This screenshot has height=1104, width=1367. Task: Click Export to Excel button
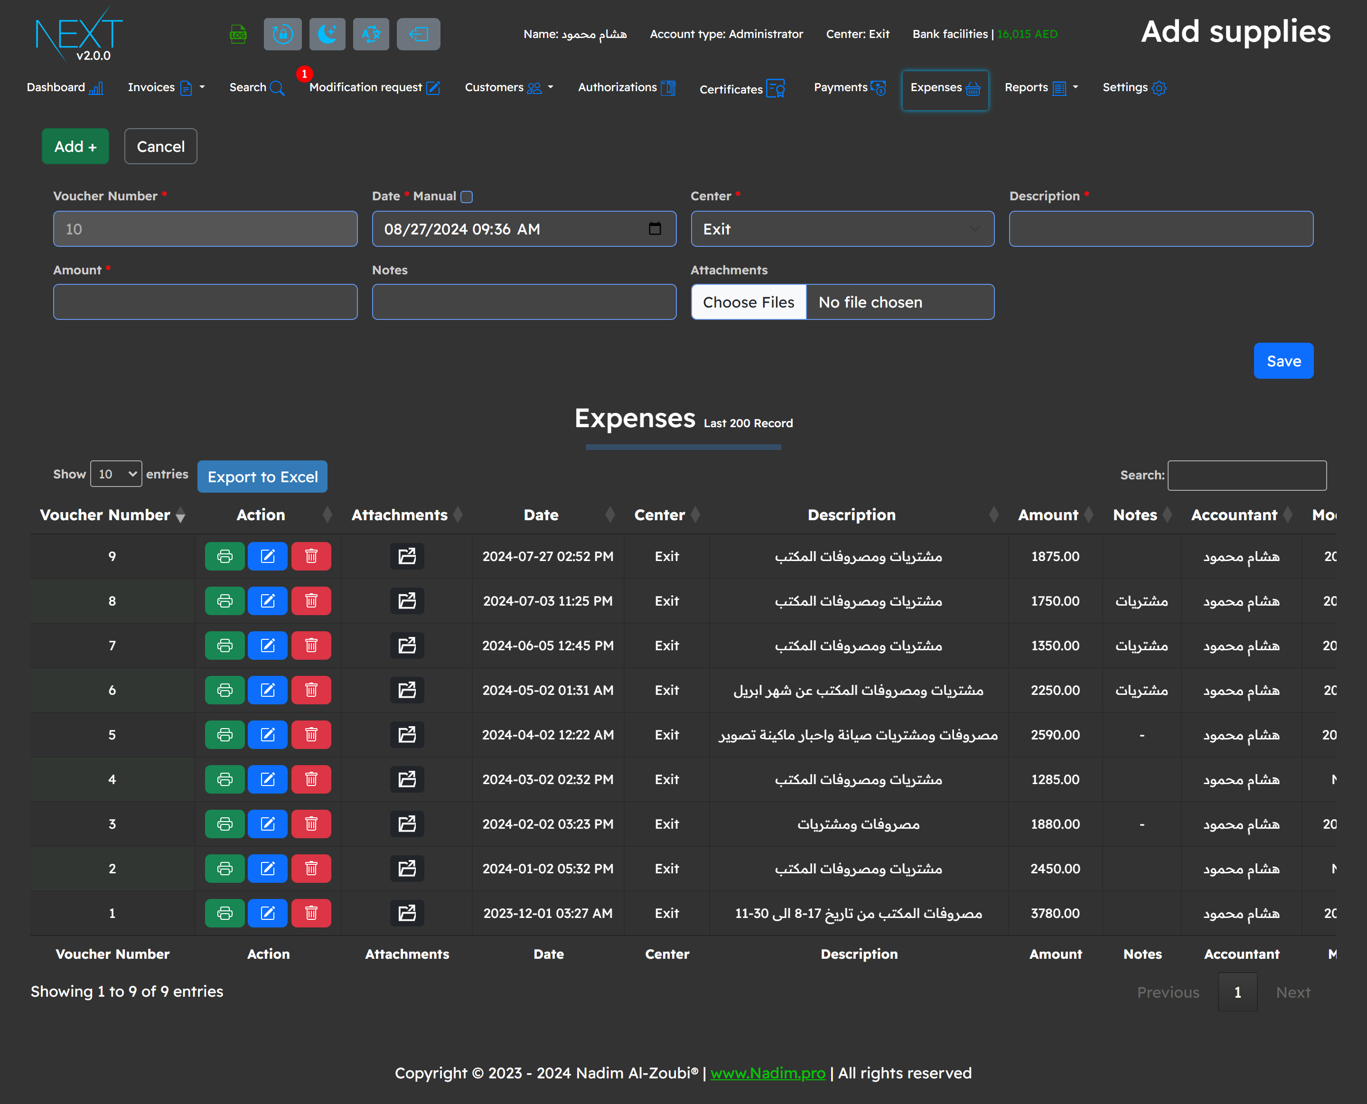(262, 477)
